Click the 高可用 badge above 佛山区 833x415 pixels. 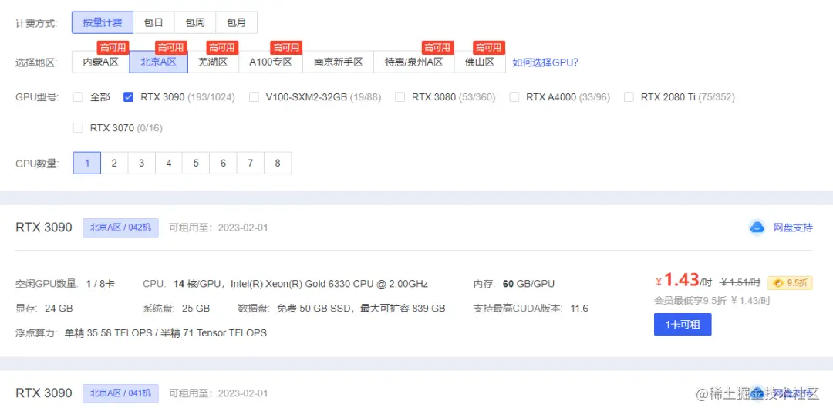point(489,47)
